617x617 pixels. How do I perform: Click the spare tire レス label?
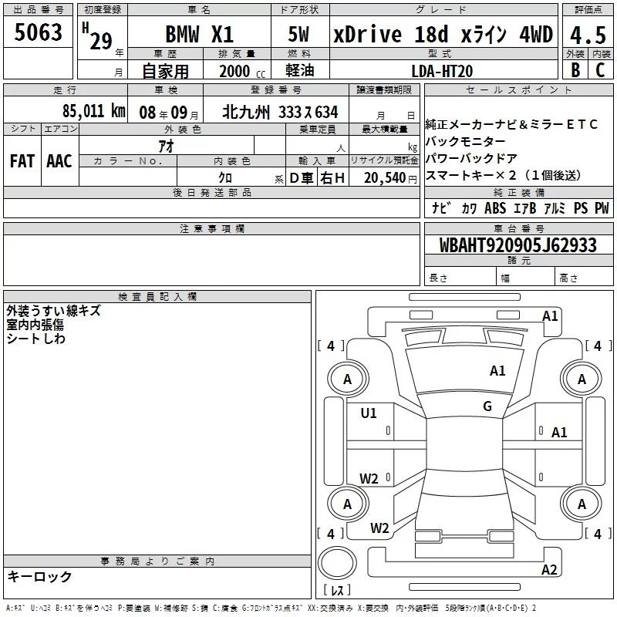[x=337, y=590]
